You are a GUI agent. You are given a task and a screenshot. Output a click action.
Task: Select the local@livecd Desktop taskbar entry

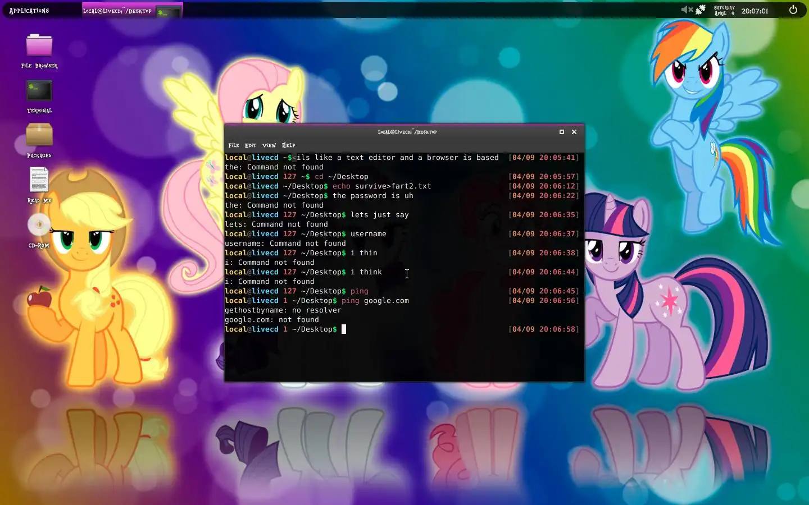pyautogui.click(x=131, y=11)
